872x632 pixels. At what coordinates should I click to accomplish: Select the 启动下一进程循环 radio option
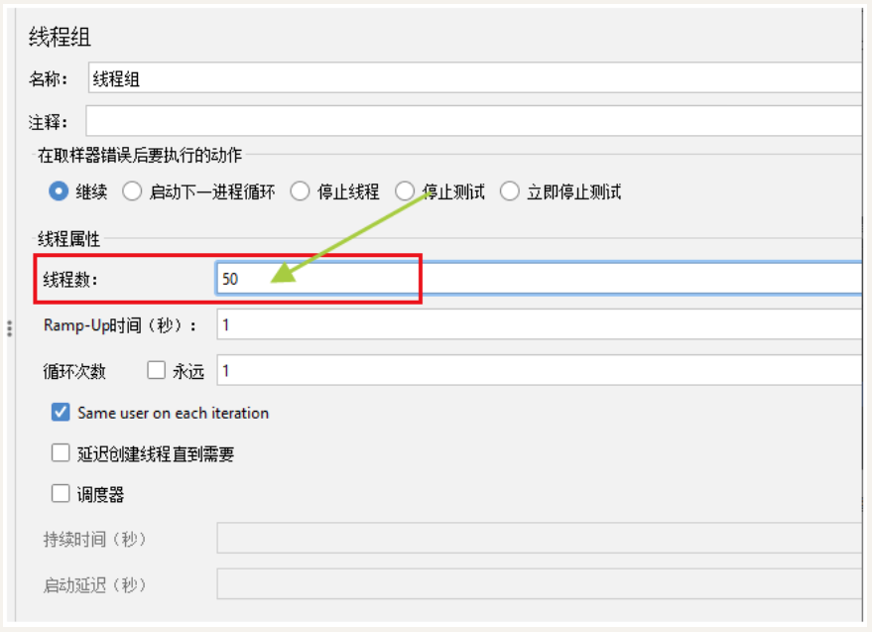132,191
